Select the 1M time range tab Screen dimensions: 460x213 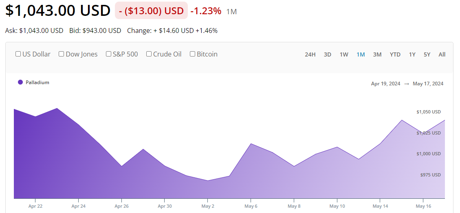(361, 54)
